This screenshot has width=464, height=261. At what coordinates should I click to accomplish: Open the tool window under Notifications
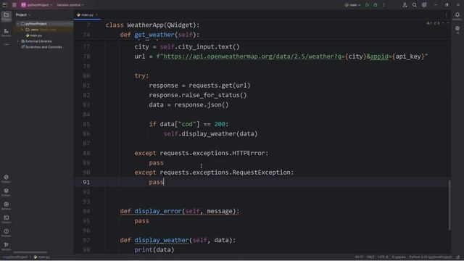click(x=457, y=30)
